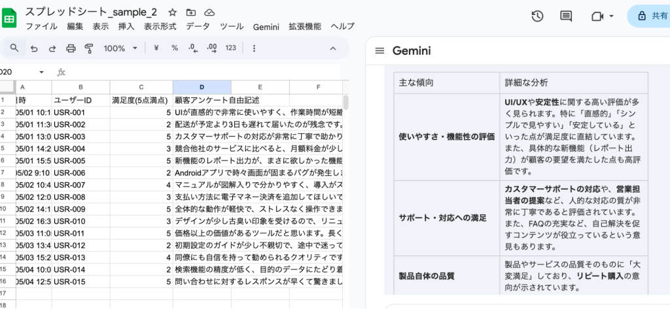Click the Google Sheets home logo
670x309 pixels.
point(9,18)
